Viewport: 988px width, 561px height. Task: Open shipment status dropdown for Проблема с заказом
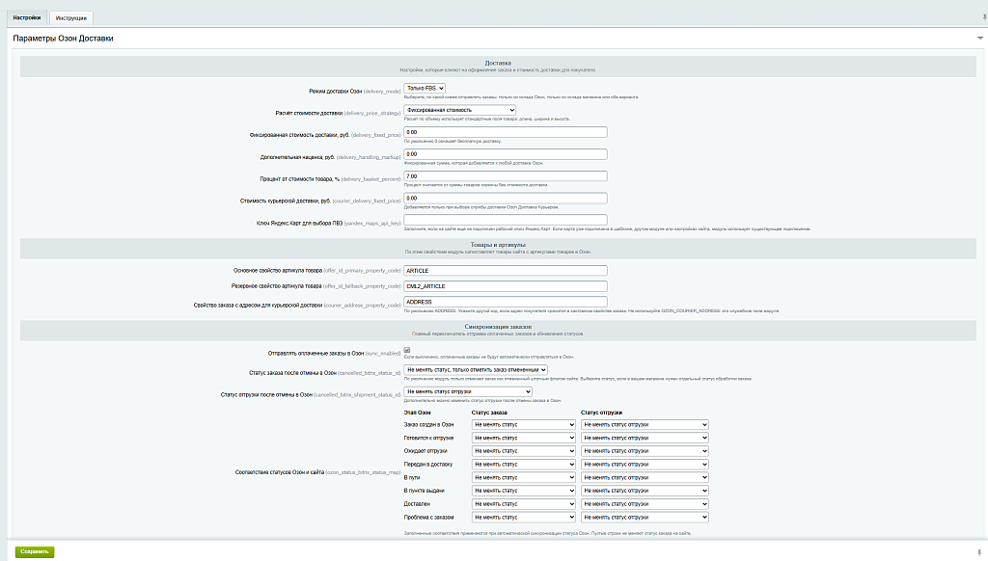click(x=645, y=517)
